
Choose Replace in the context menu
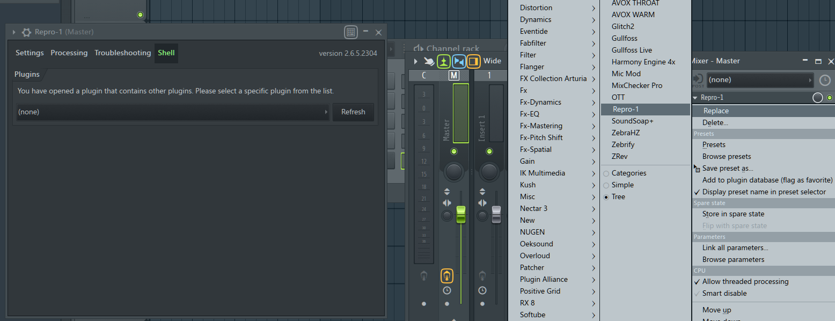(763, 111)
